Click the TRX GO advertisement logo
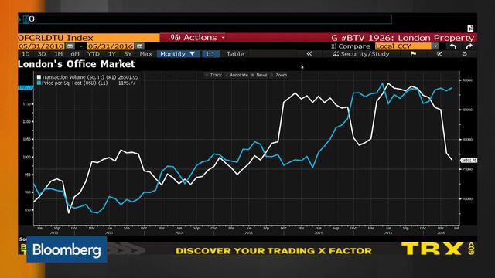Viewport: 495px width, 278px height. (x=438, y=249)
